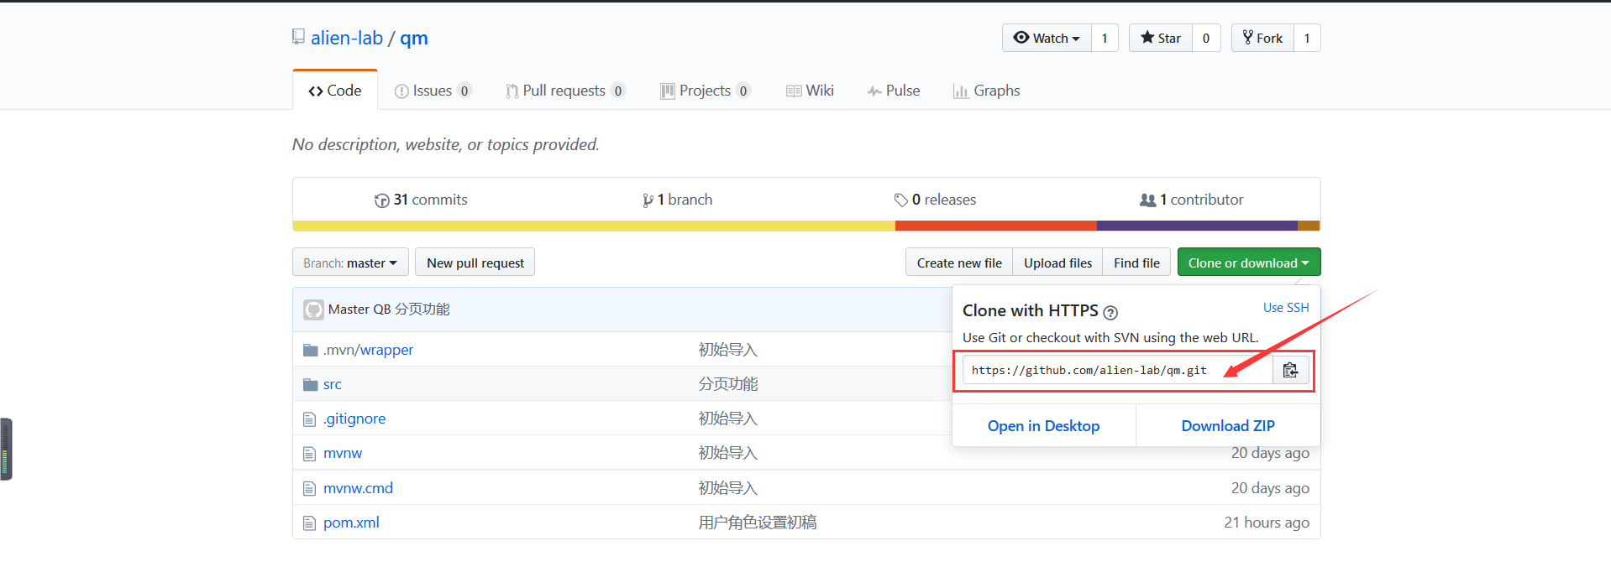Open the pom.xml file
Screen dimensions: 1611x567
tap(351, 523)
